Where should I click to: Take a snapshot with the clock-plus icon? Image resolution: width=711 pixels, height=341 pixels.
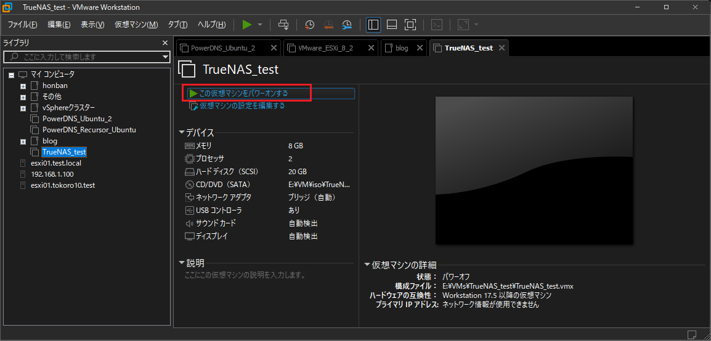[x=310, y=25]
